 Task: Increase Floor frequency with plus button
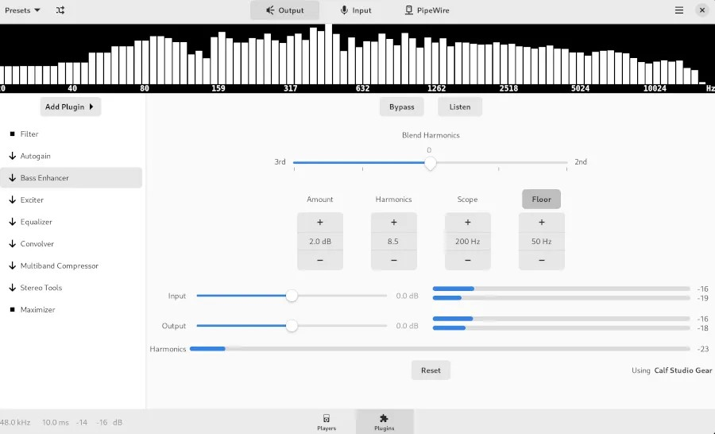coord(541,223)
